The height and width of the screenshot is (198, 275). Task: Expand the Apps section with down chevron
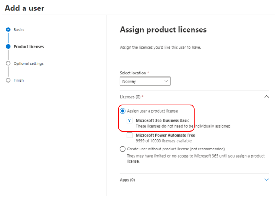(x=266, y=180)
